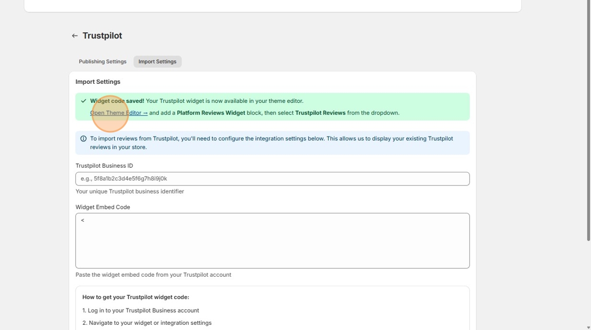Open Theme Editor via the underlined link
Screen dimensions: 591x330
coord(115,113)
